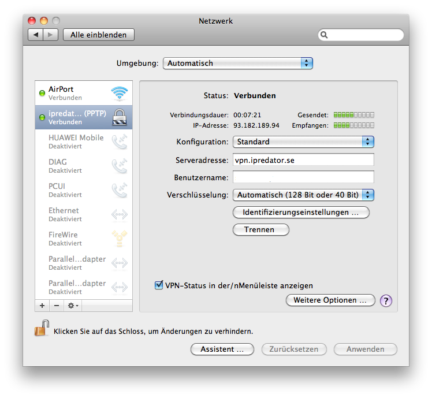This screenshot has height=398, width=432.
Task: Click the FireWire yellow icon
Action: tap(120, 239)
